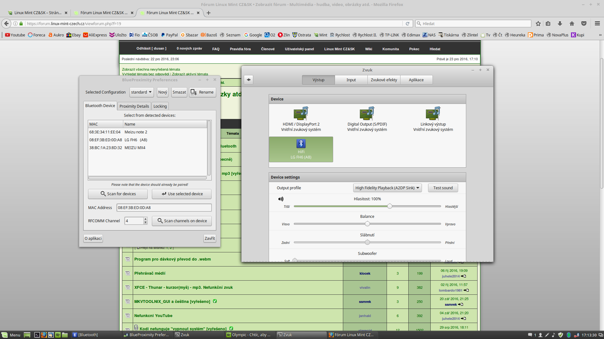The height and width of the screenshot is (339, 604).
Task: Choose the Linkový výstup device icon
Action: 433,114
